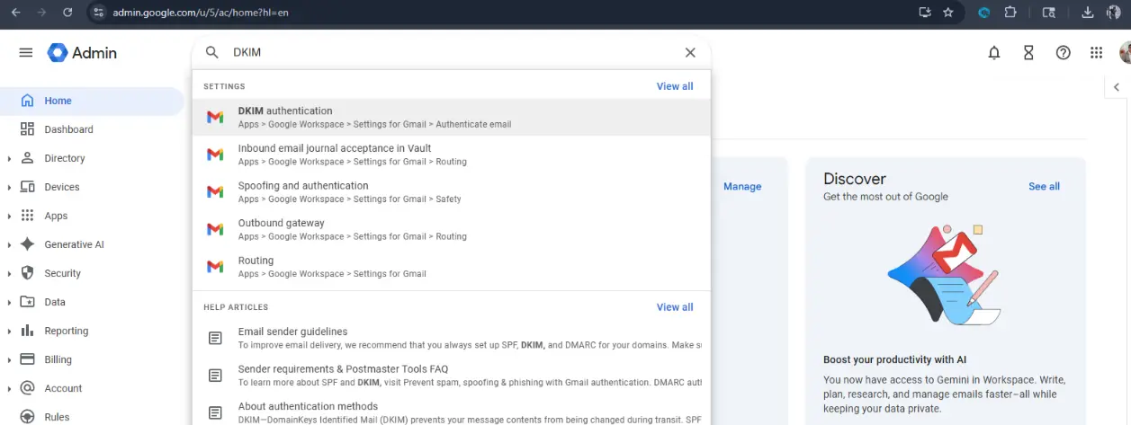Viewport: 1131px width, 425px height.
Task: Click the Google Admin logo
Action: (x=82, y=53)
